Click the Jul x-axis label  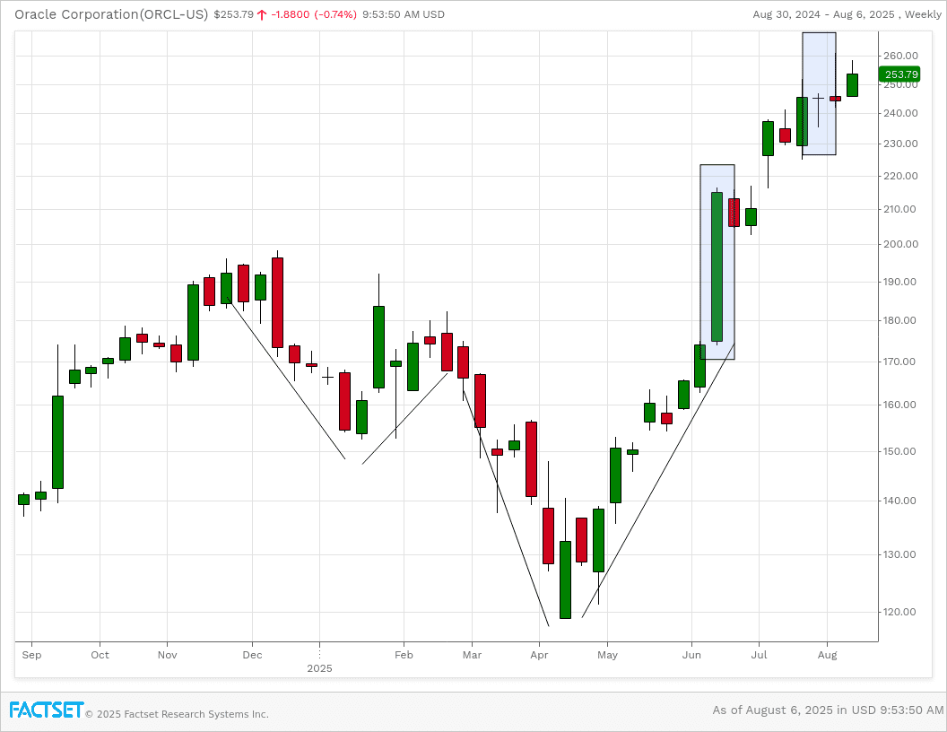point(760,655)
